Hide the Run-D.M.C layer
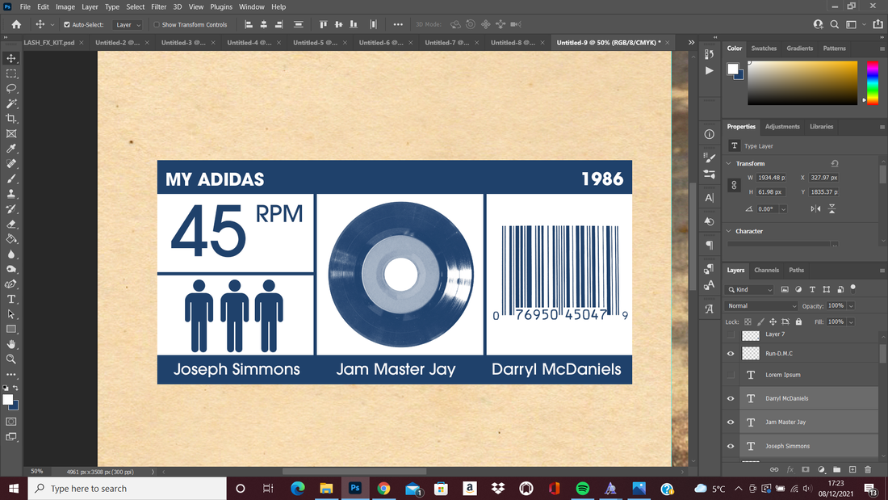888x500 pixels. [x=731, y=354]
